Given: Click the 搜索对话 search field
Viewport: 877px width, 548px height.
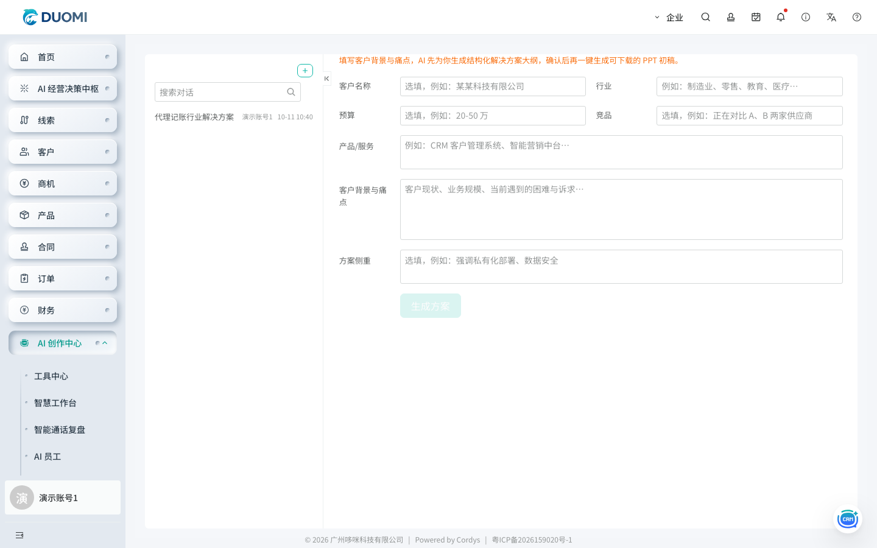Looking at the screenshot, I should pos(228,92).
